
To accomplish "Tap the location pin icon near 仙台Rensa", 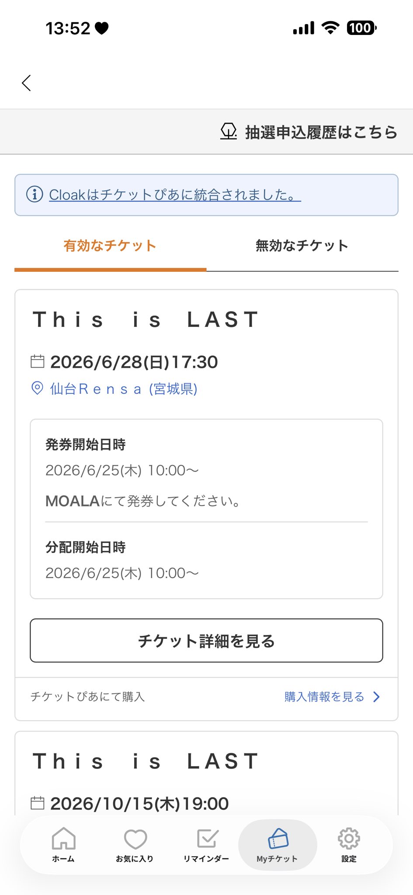I will [38, 388].
